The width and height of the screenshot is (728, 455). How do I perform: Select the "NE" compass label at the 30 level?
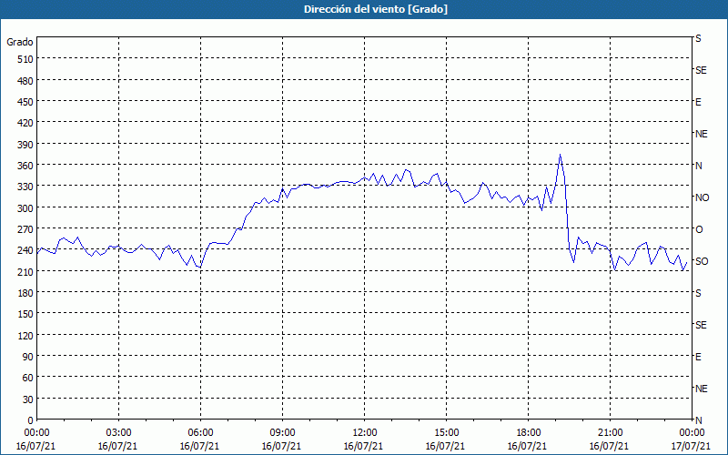click(701, 389)
